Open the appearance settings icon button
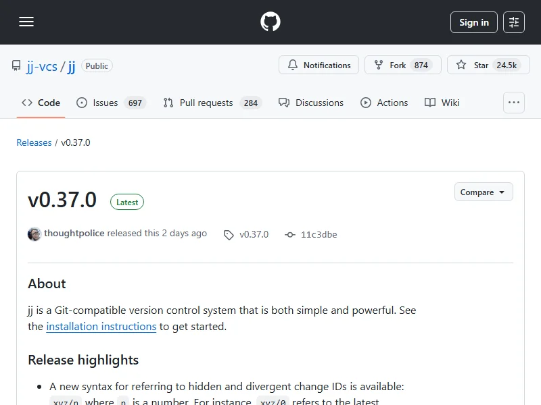 514,22
